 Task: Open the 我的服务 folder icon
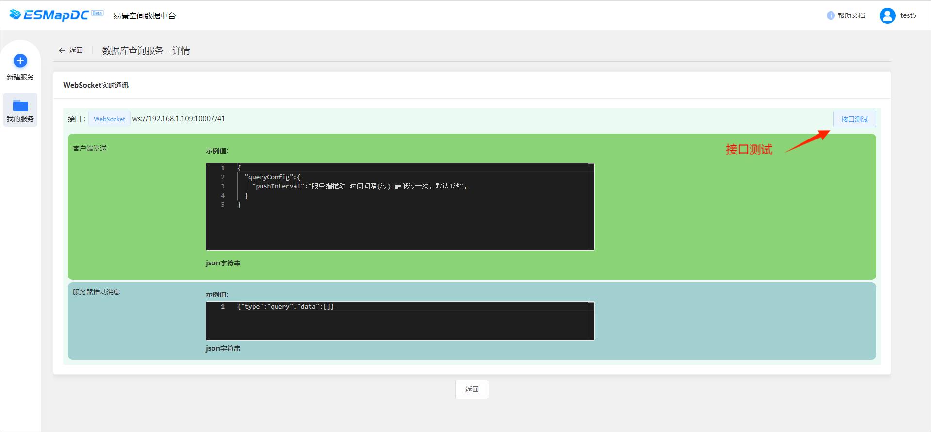tap(20, 105)
